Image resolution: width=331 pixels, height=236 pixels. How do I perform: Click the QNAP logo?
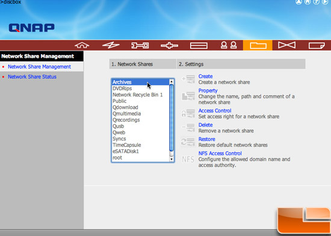(x=31, y=28)
